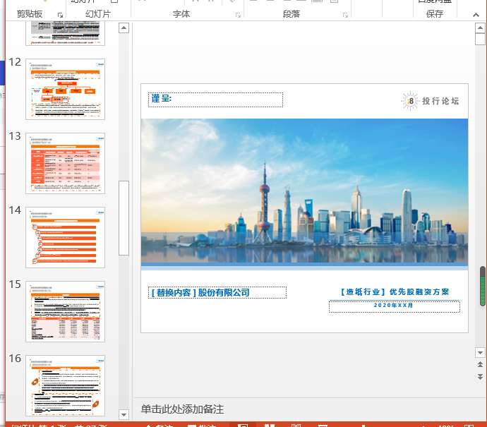Viewport: 487px width, 427px height.
Task: Click the 幻灯片 group label
Action: (x=98, y=14)
